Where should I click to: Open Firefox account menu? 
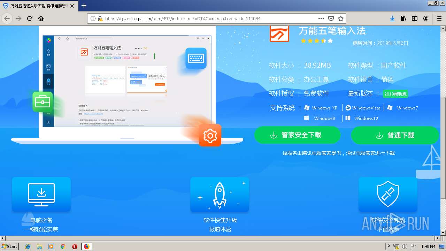coord(426,18)
